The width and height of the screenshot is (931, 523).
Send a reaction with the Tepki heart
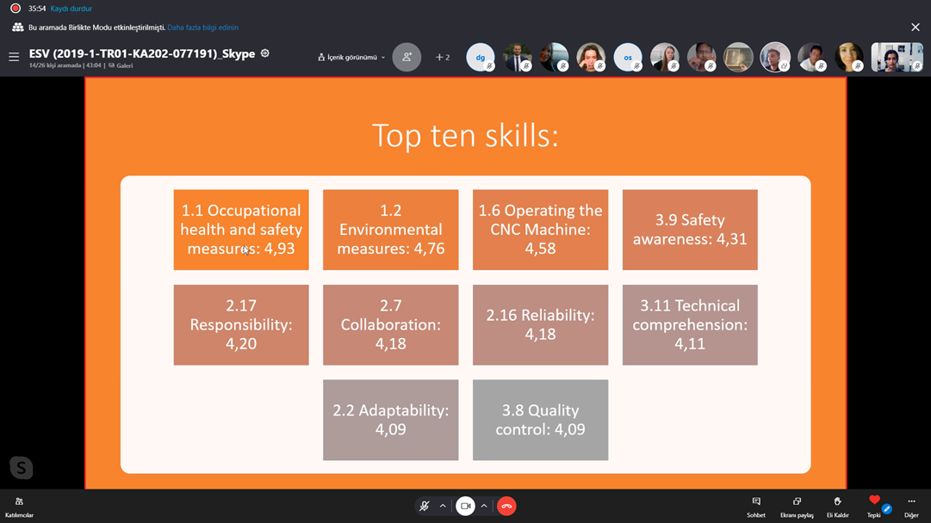[x=874, y=505]
